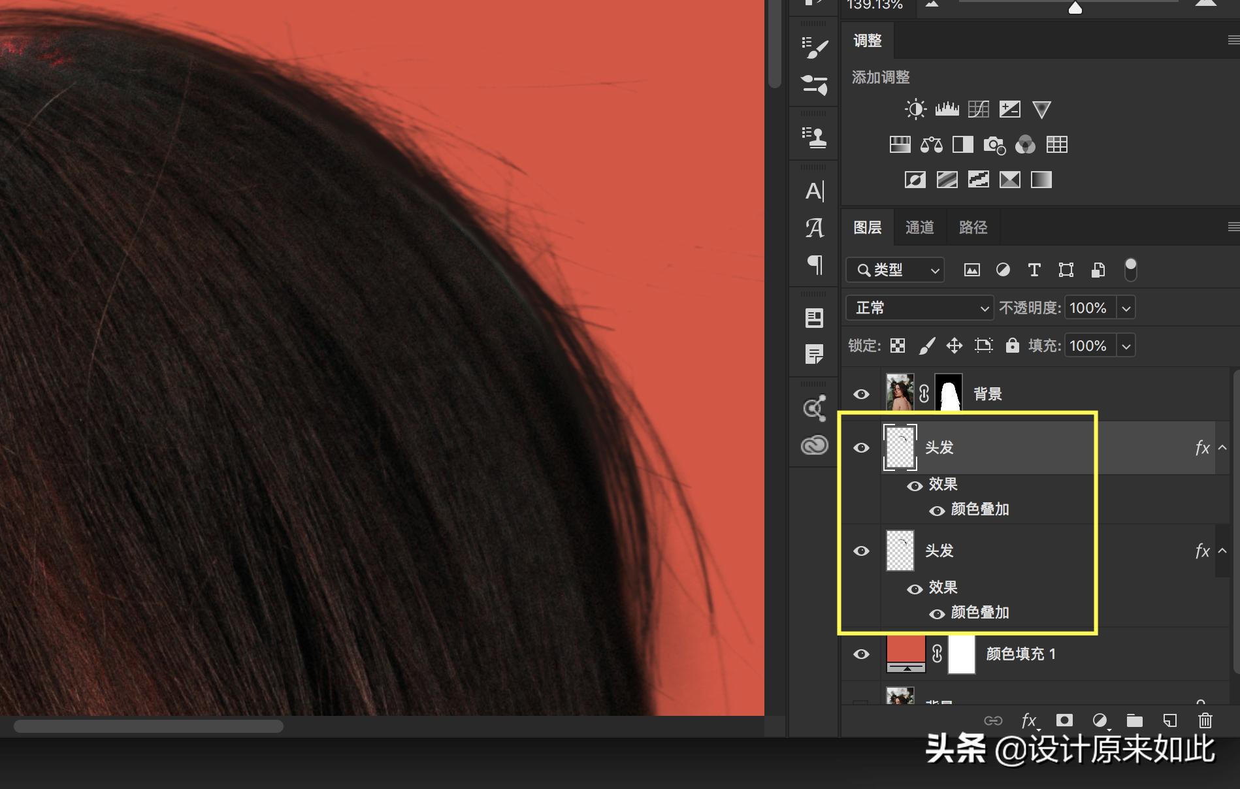The width and height of the screenshot is (1240, 789).
Task: Add a Brightness/Contrast adjustment
Action: coord(915,109)
